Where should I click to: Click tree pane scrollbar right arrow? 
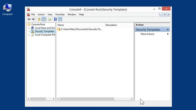(x=54, y=99)
